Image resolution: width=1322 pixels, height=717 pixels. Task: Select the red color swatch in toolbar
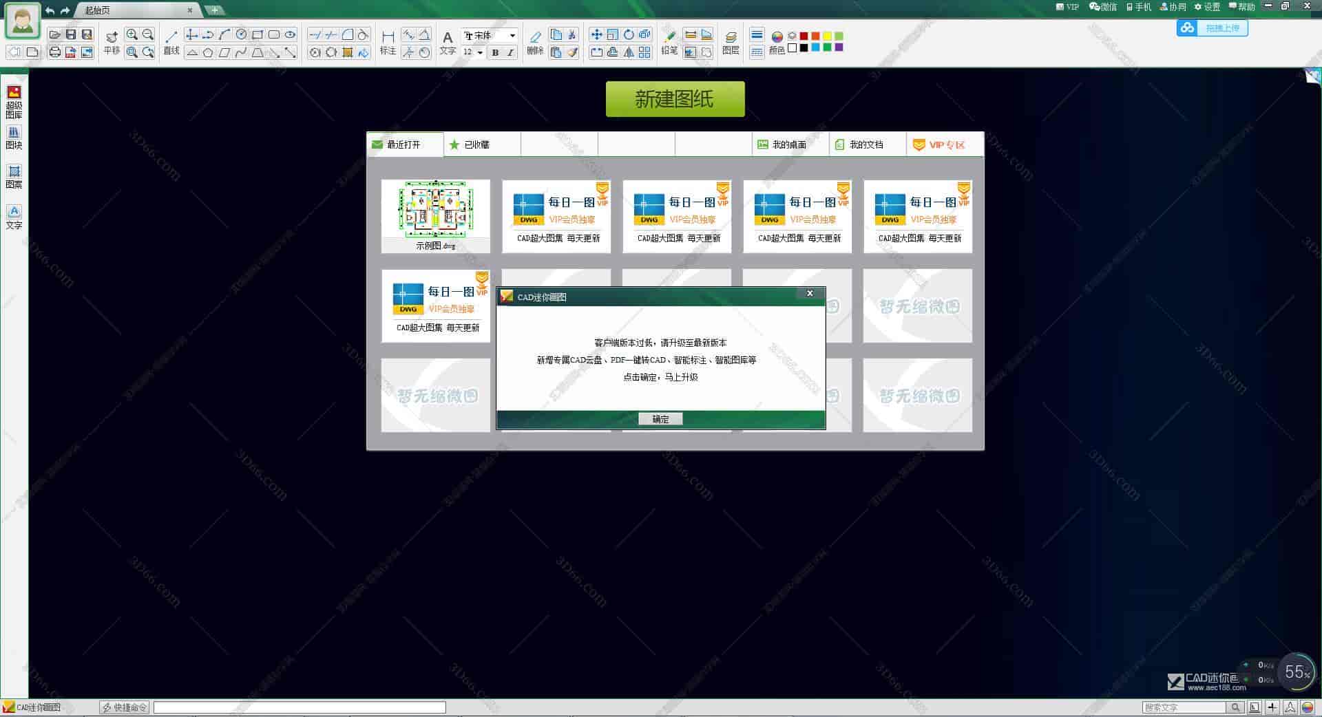tap(804, 36)
